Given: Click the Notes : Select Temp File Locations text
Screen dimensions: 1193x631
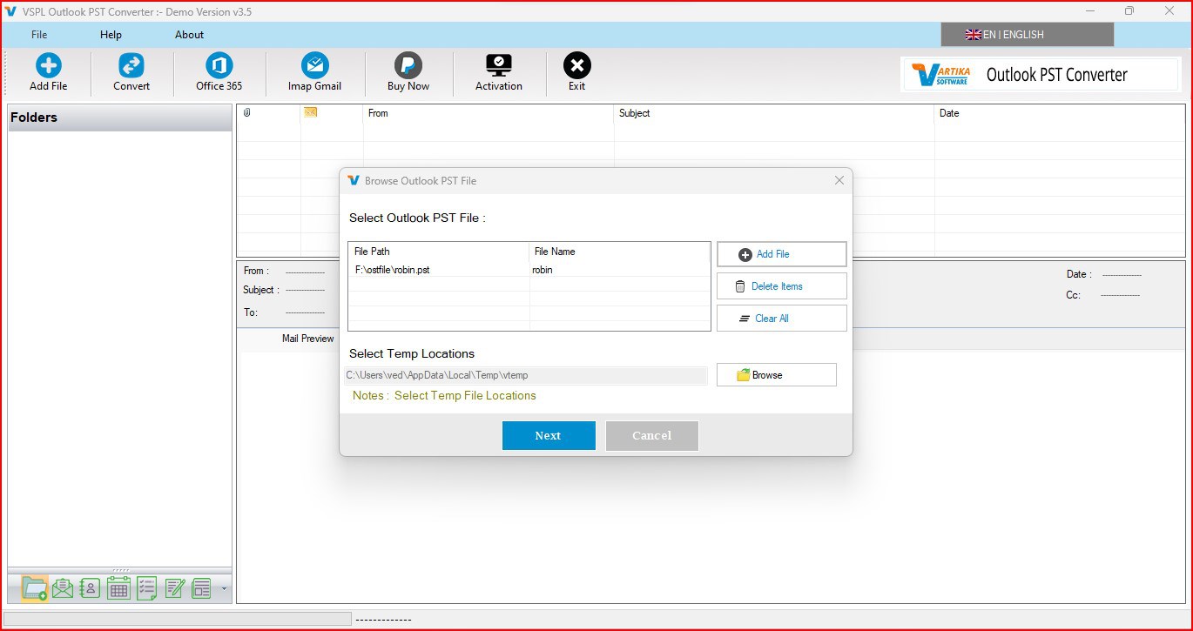Looking at the screenshot, I should pyautogui.click(x=444, y=395).
